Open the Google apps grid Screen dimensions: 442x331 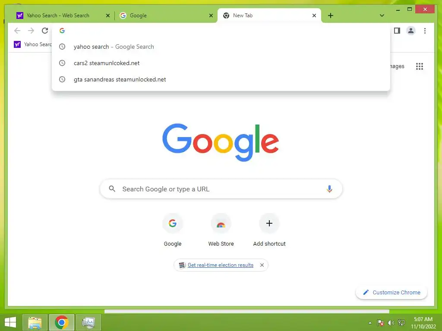[x=420, y=66]
